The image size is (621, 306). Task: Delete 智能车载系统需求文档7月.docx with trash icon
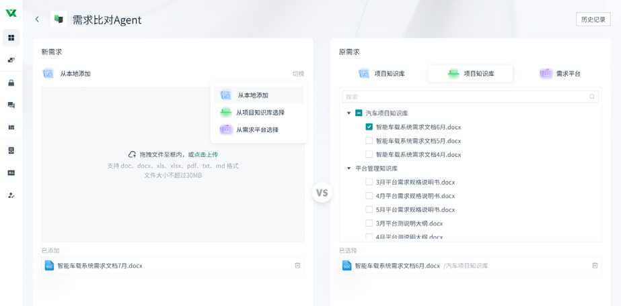click(297, 266)
